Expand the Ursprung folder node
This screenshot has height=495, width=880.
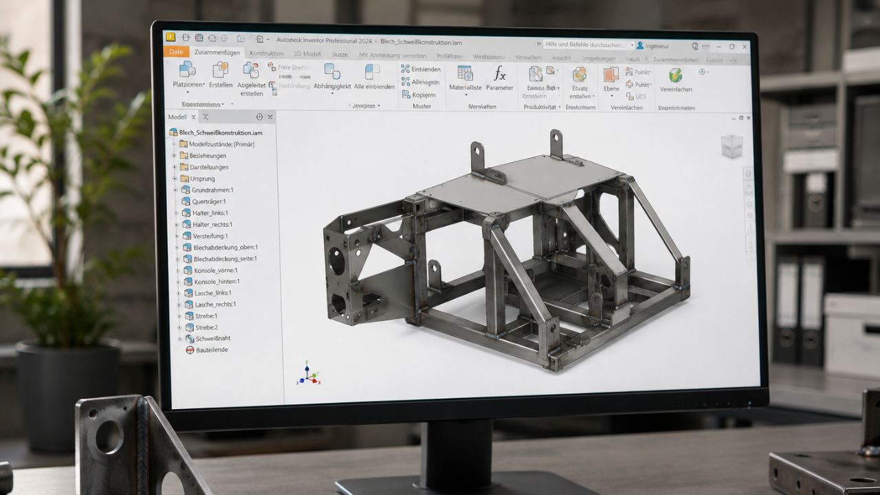pos(175,179)
